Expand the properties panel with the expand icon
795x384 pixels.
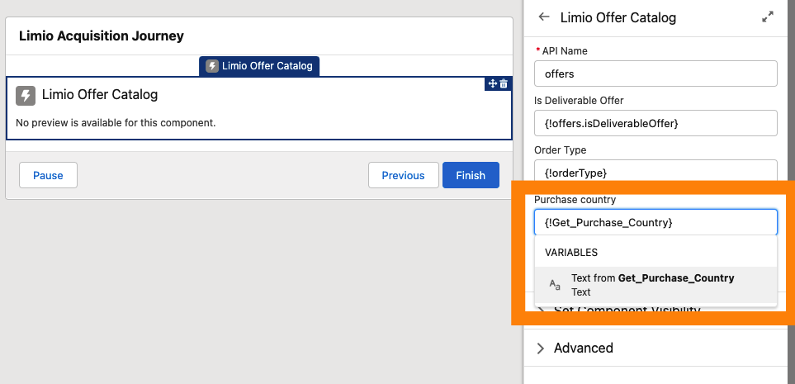click(768, 17)
